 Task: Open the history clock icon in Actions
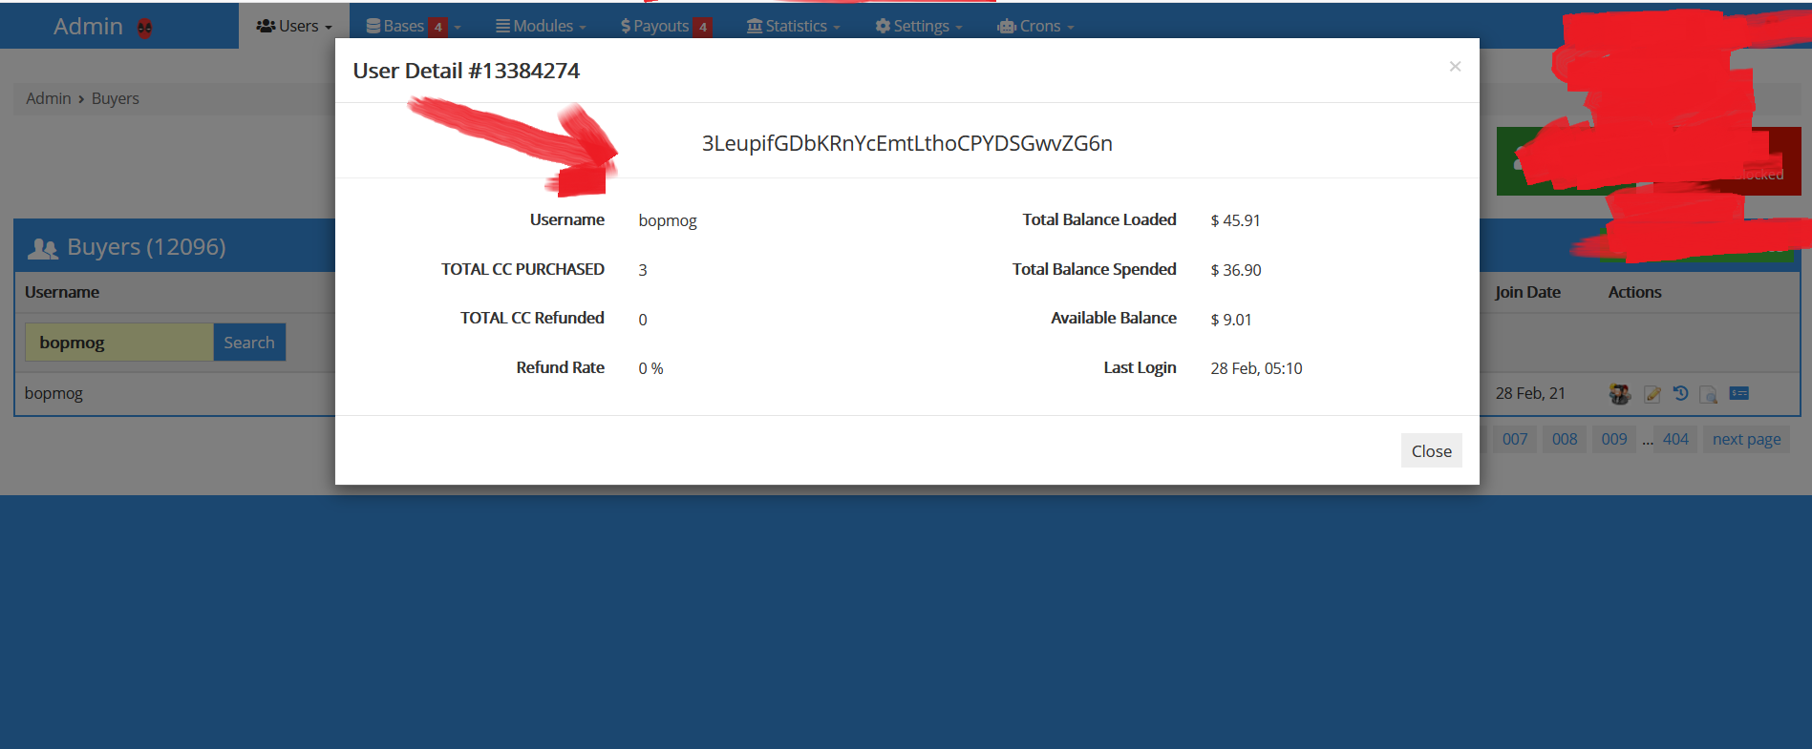click(1681, 393)
